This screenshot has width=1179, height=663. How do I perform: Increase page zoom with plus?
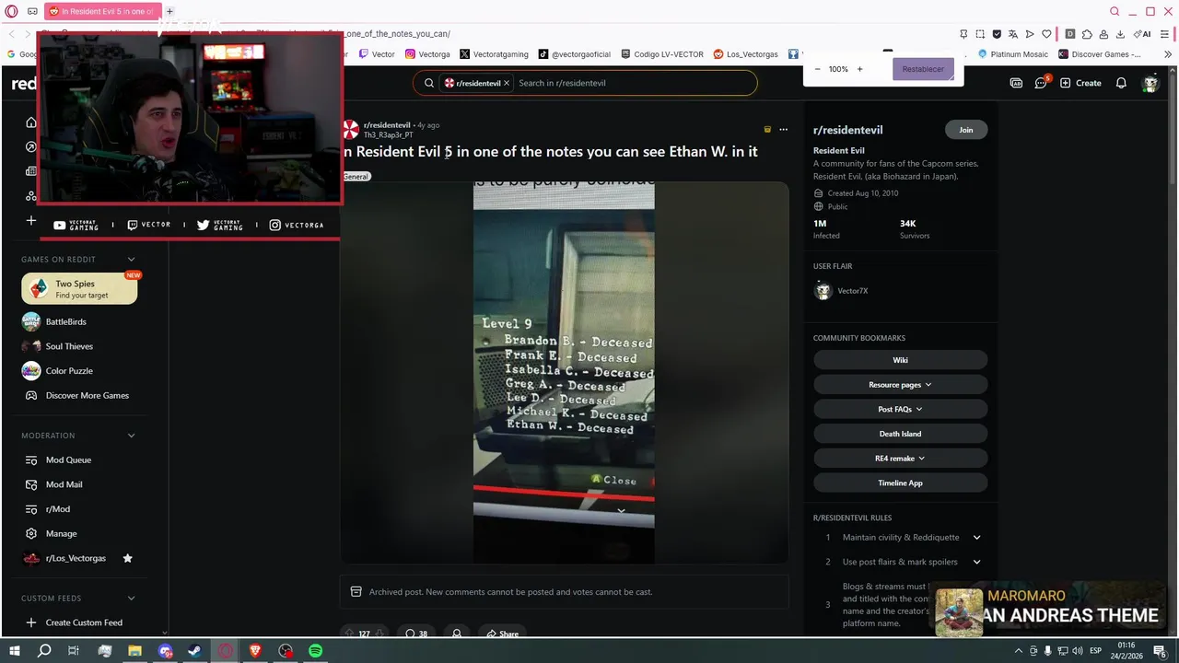pyautogui.click(x=859, y=69)
